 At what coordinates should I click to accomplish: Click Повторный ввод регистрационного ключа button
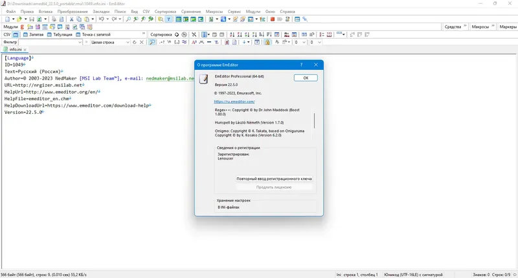point(274,178)
